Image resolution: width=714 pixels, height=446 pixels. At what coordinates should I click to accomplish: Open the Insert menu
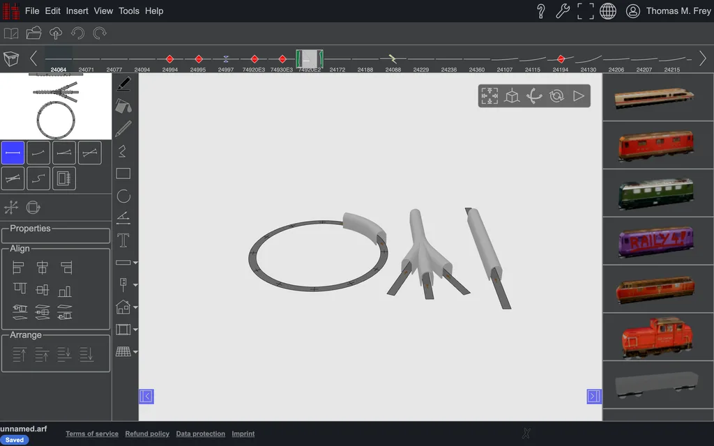click(77, 11)
